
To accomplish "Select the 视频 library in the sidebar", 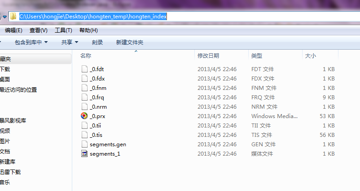I will tap(5, 131).
